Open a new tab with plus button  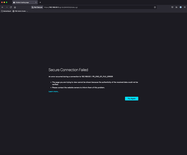[40, 2]
